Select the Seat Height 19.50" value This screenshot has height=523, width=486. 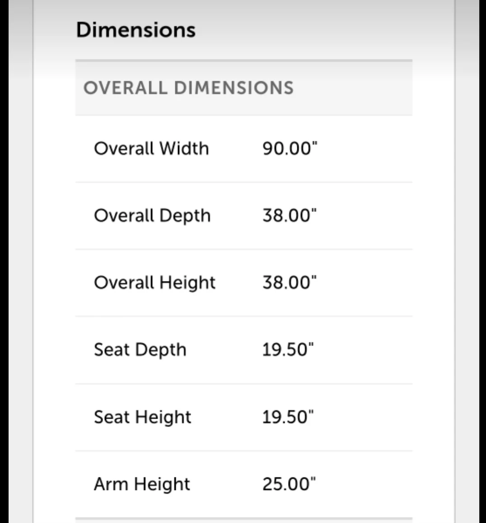coord(288,417)
